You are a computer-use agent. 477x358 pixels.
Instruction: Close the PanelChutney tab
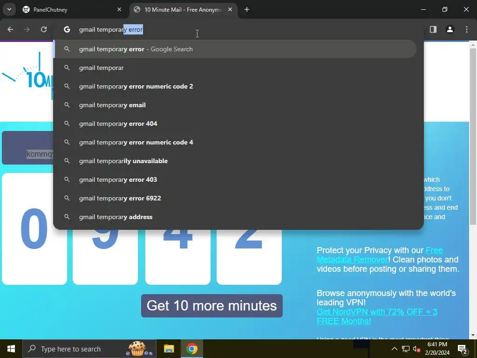pos(119,10)
